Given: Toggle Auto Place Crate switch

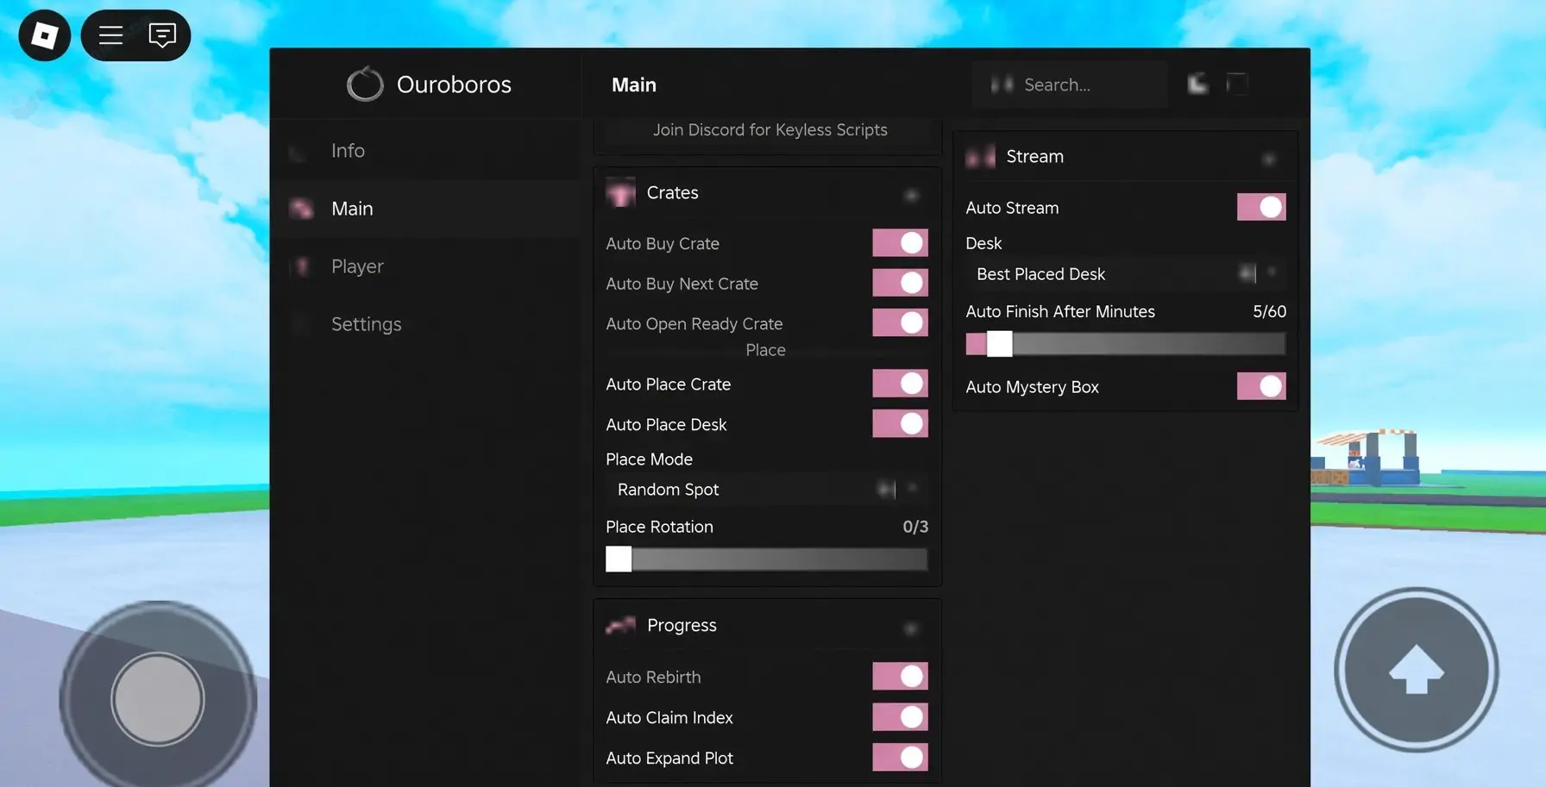Looking at the screenshot, I should tap(900, 384).
